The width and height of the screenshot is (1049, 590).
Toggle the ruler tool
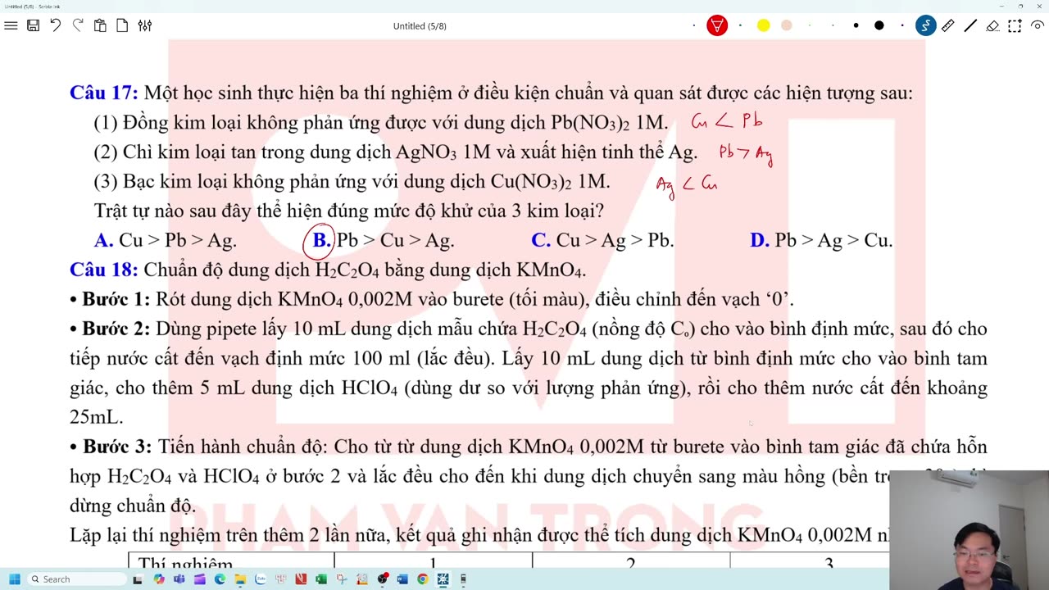tap(947, 25)
